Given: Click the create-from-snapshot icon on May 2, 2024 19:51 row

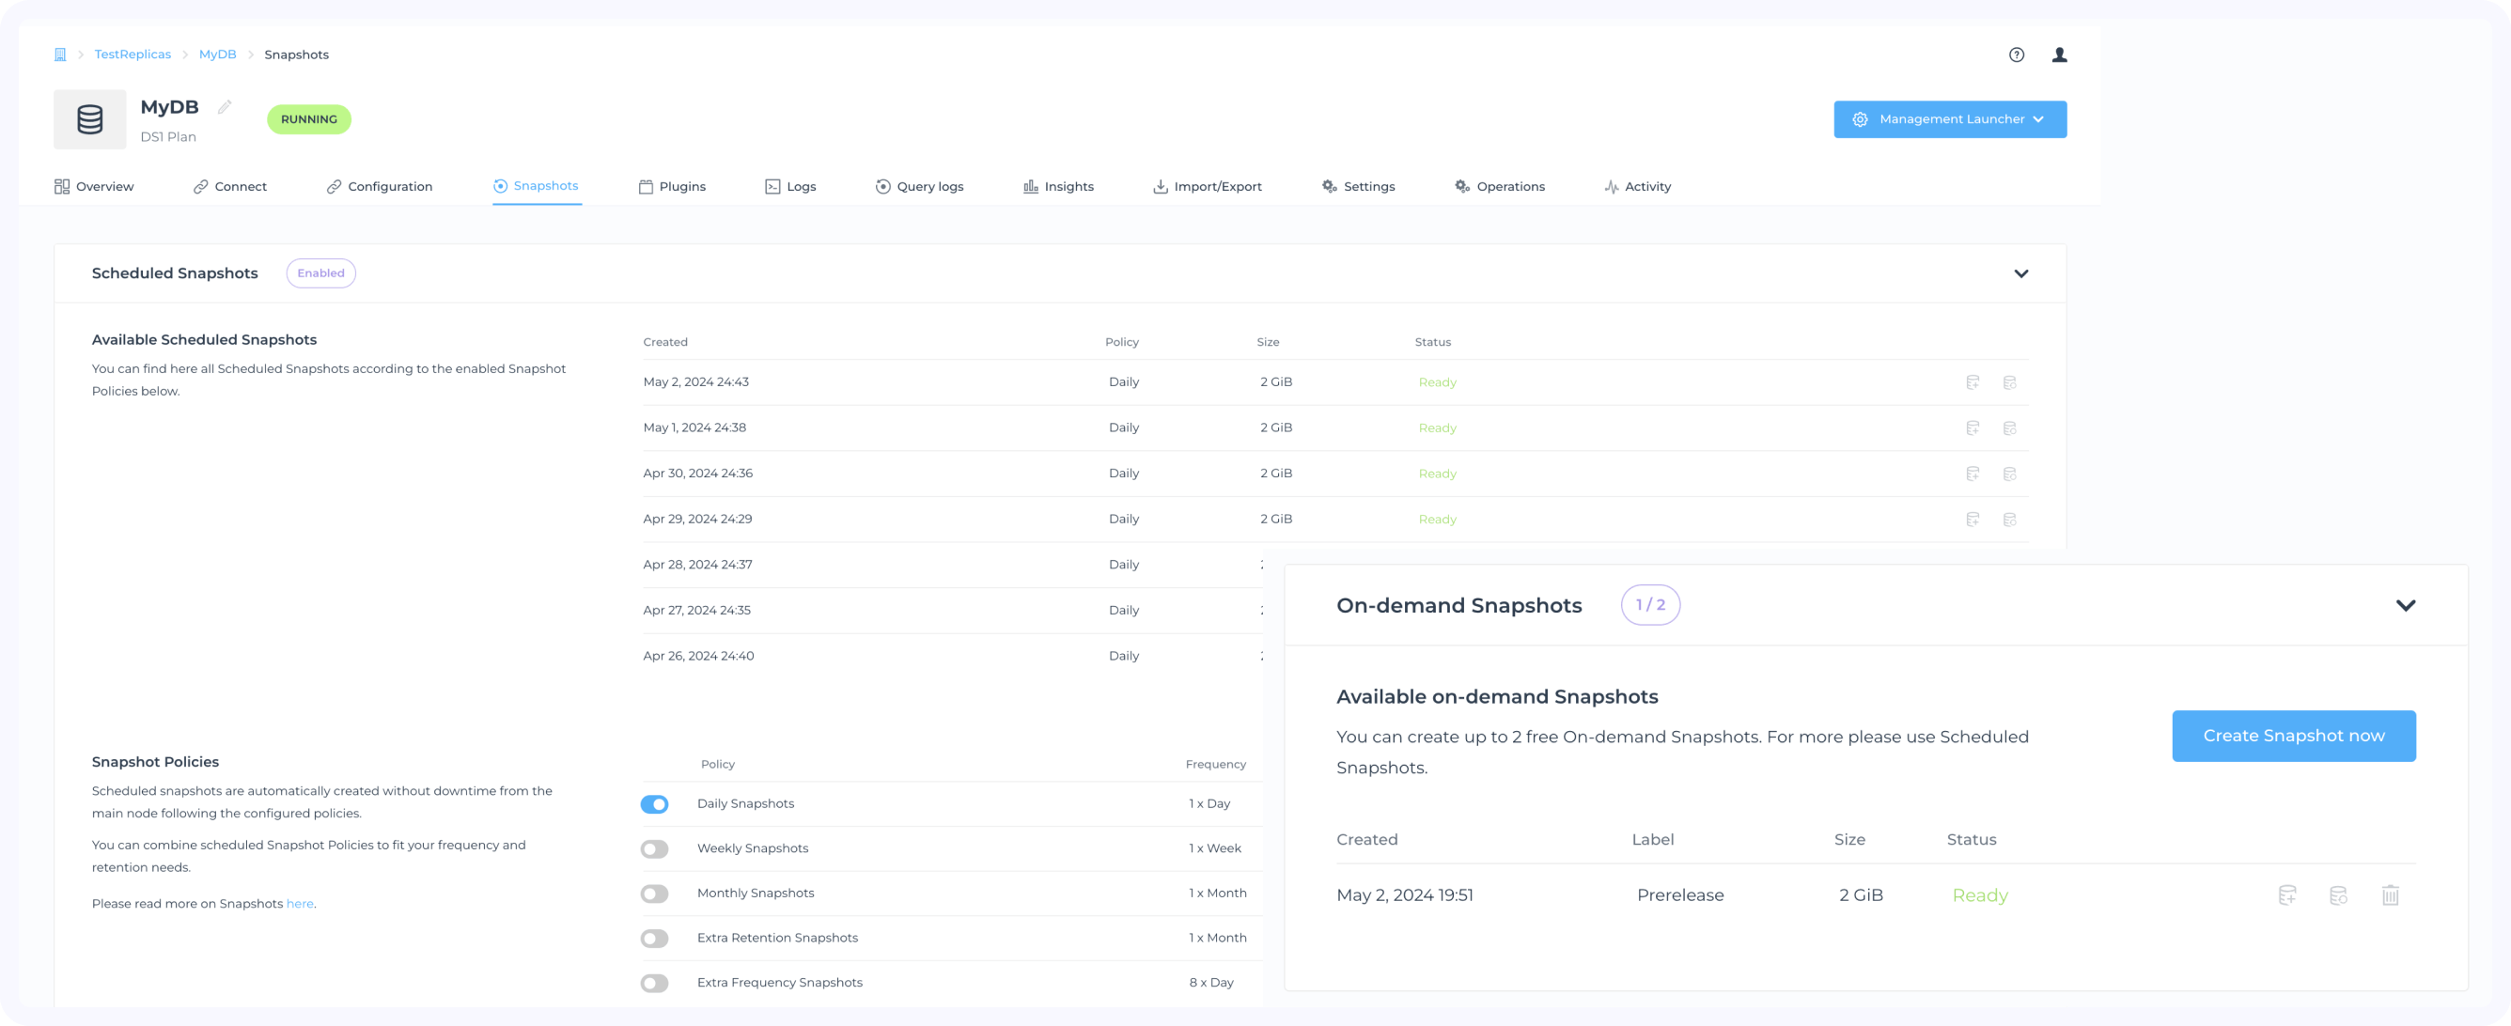Looking at the screenshot, I should 2285,894.
